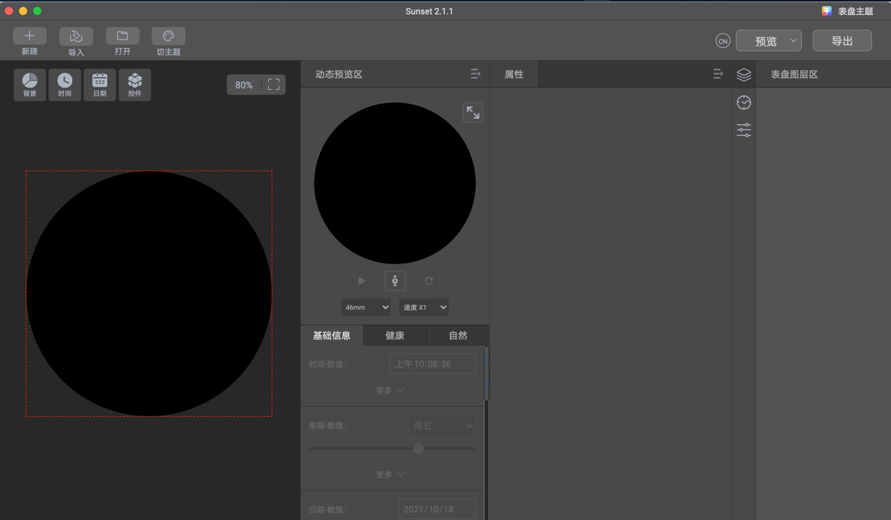This screenshot has height=520, width=891.
Task: Open the 预览 preview dropdown
Action: click(768, 41)
